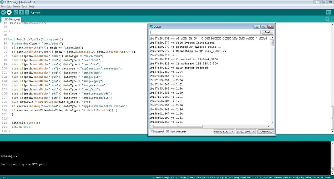Maximize the COM3 window
The image size is (334, 179).
coord(263,27)
